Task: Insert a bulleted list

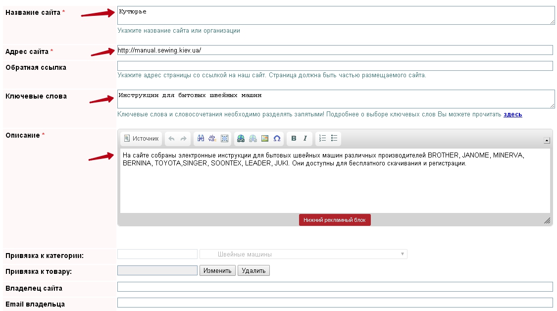Action: 334,138
